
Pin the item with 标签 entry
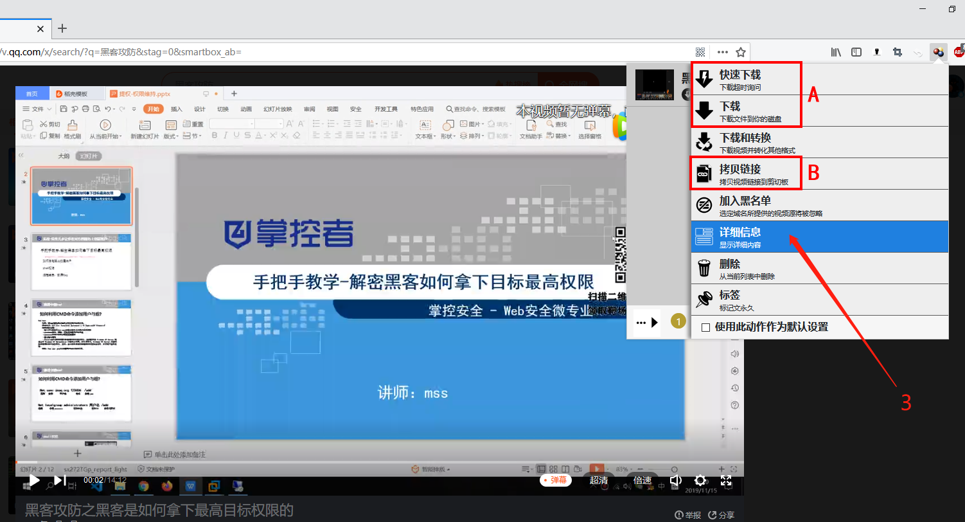pyautogui.click(x=820, y=300)
